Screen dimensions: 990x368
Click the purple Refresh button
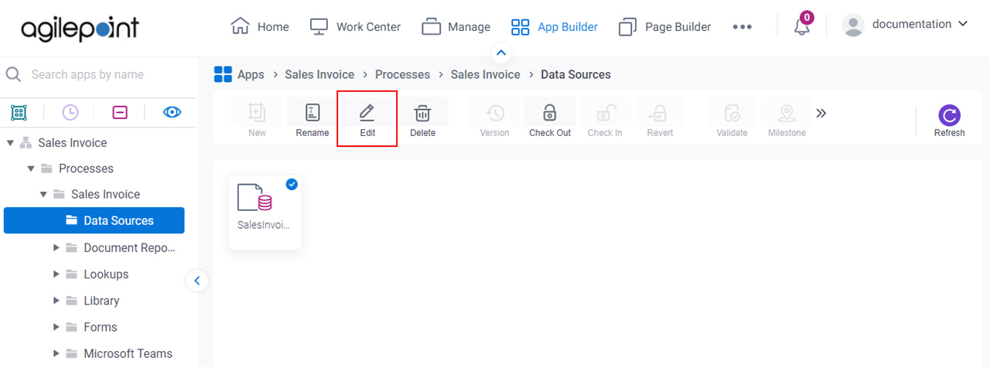click(949, 121)
